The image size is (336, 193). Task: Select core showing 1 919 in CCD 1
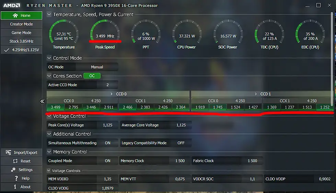point(200,107)
